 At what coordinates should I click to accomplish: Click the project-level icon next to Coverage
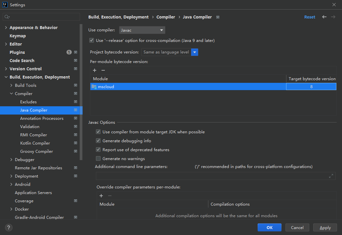[75, 201]
